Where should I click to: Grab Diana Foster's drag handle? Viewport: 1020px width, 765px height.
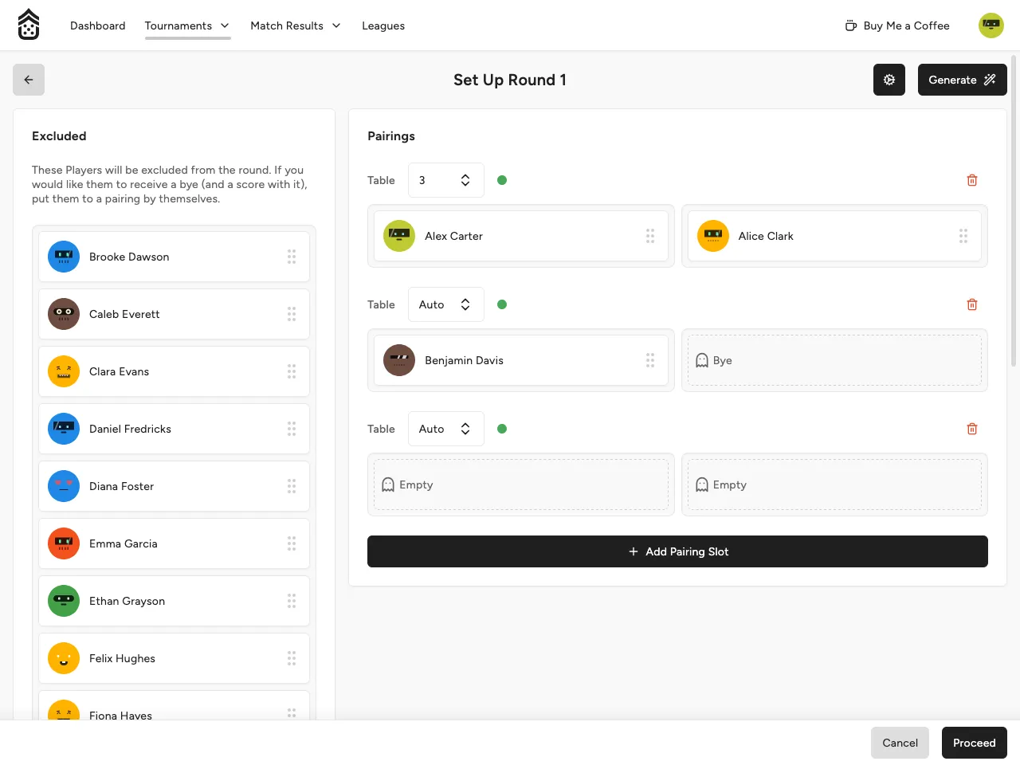click(x=292, y=486)
